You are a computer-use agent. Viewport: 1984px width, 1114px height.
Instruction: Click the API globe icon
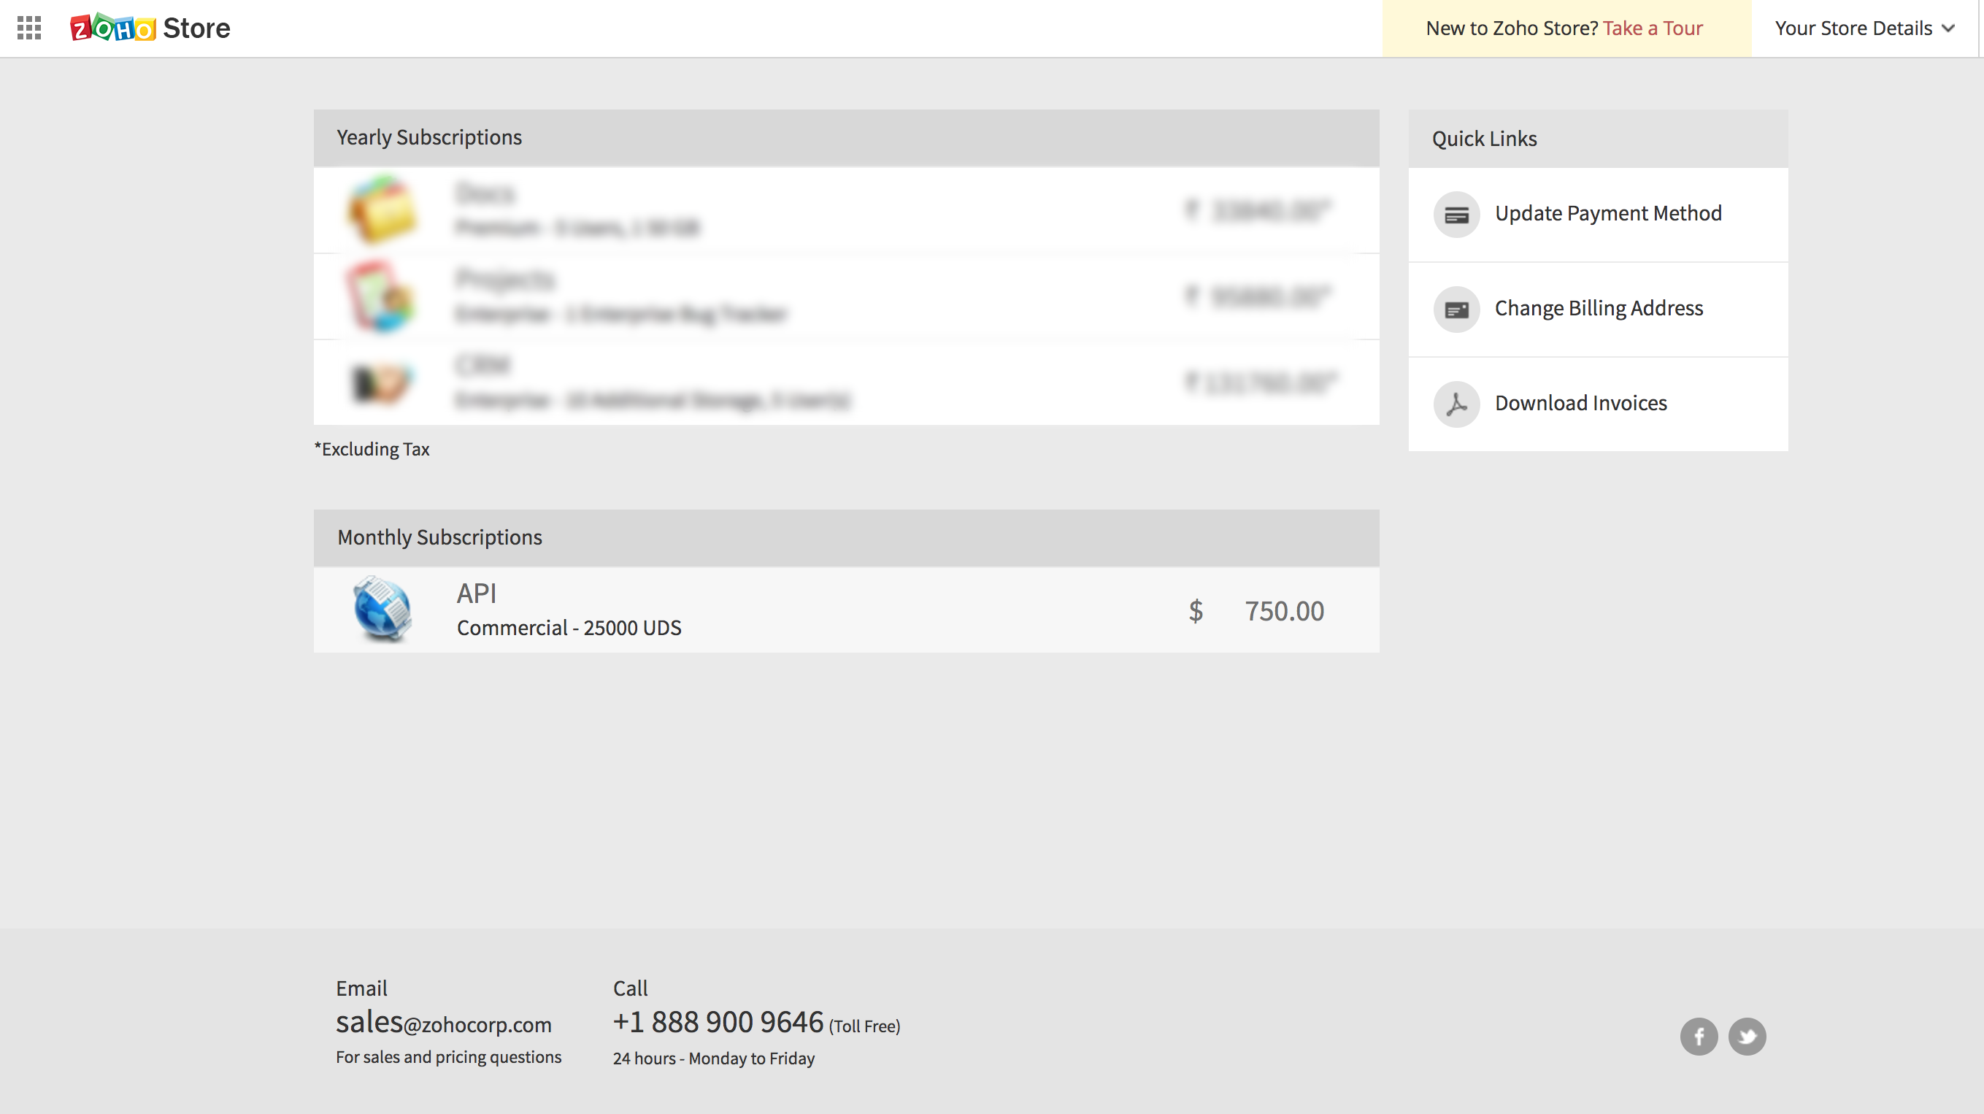(x=383, y=610)
